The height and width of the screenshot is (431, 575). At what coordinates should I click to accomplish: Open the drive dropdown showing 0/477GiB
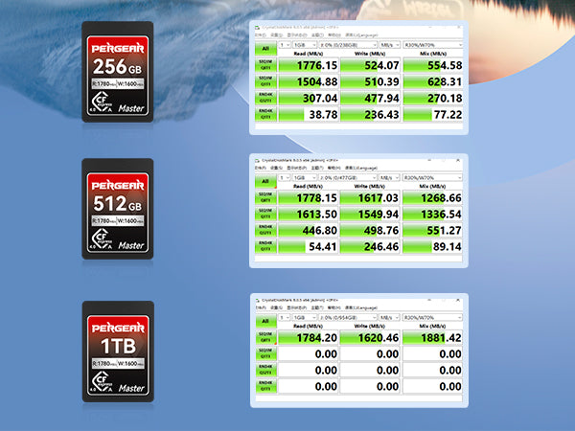(345, 177)
